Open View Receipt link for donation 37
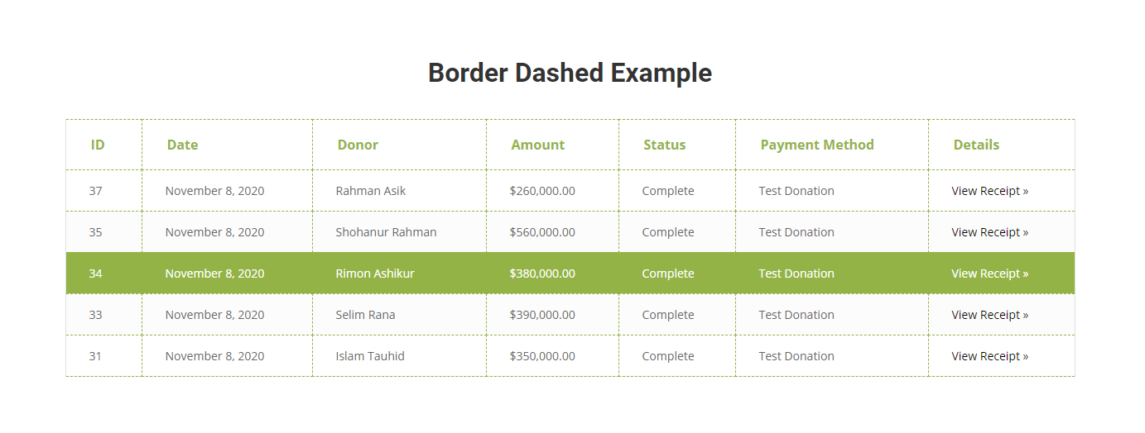The image size is (1145, 433). click(x=989, y=191)
